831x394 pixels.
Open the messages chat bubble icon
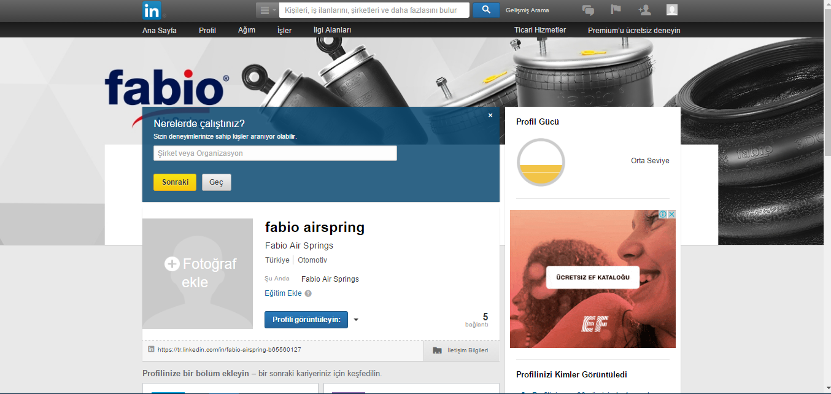588,10
